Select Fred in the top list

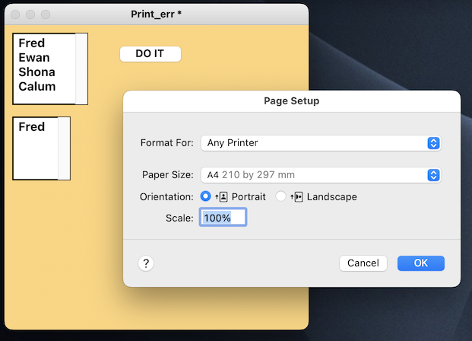coord(32,43)
